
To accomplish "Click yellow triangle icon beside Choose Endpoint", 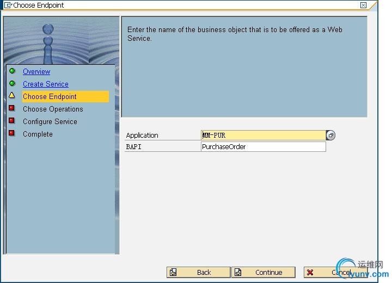I will coord(12,95).
